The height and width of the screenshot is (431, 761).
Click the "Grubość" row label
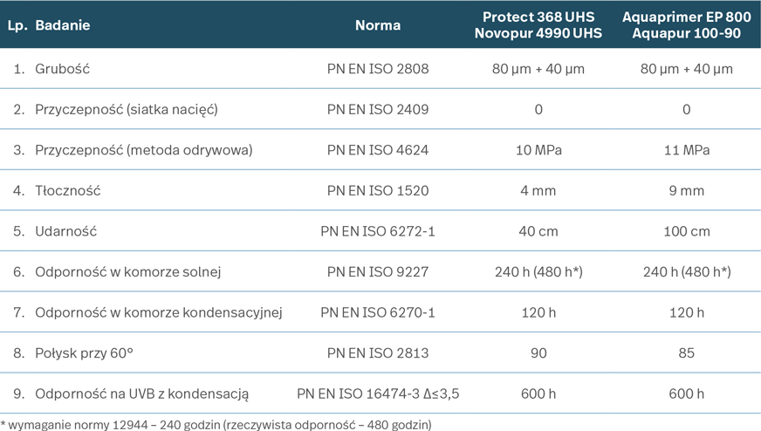tap(63, 69)
